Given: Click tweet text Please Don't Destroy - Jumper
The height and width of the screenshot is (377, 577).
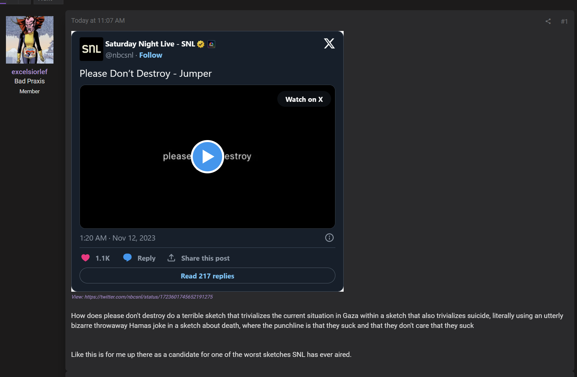Looking at the screenshot, I should click(x=146, y=73).
